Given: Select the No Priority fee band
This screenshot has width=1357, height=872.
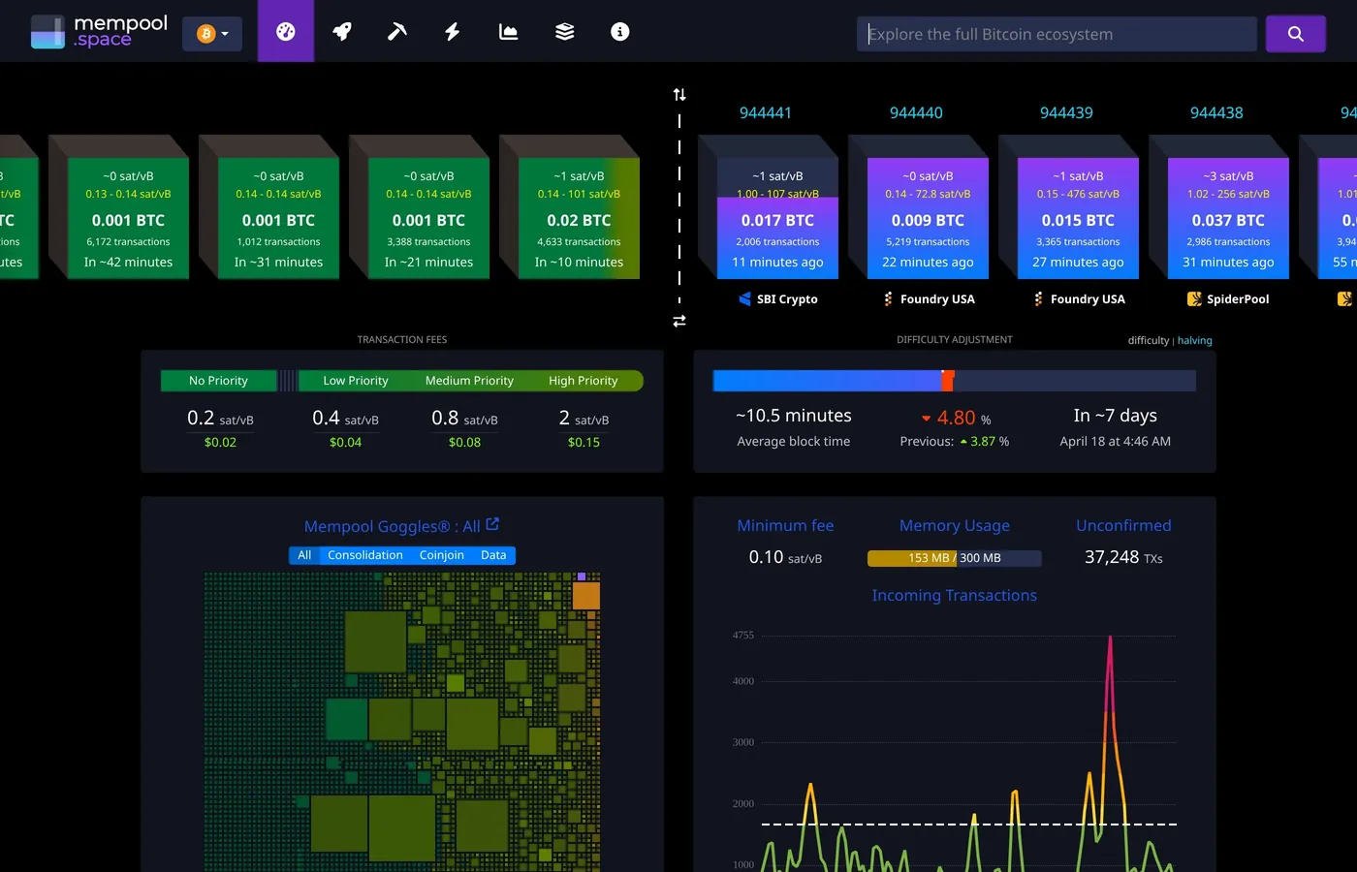Looking at the screenshot, I should (x=218, y=381).
